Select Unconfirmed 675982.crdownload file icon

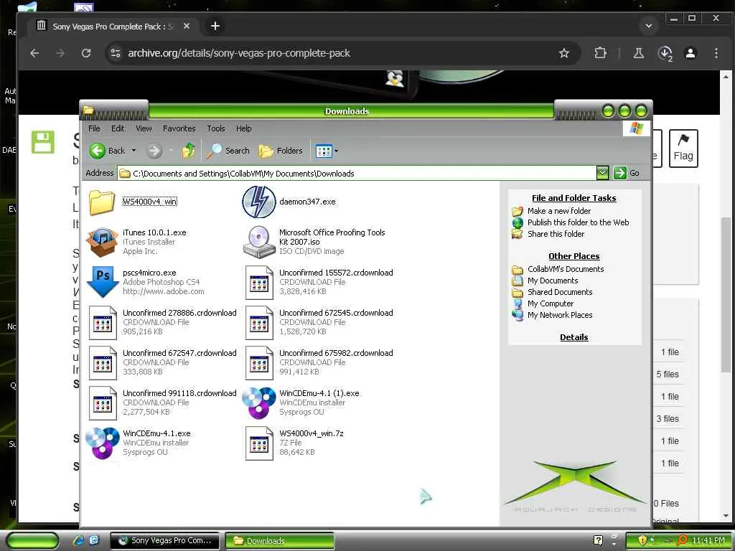click(259, 362)
